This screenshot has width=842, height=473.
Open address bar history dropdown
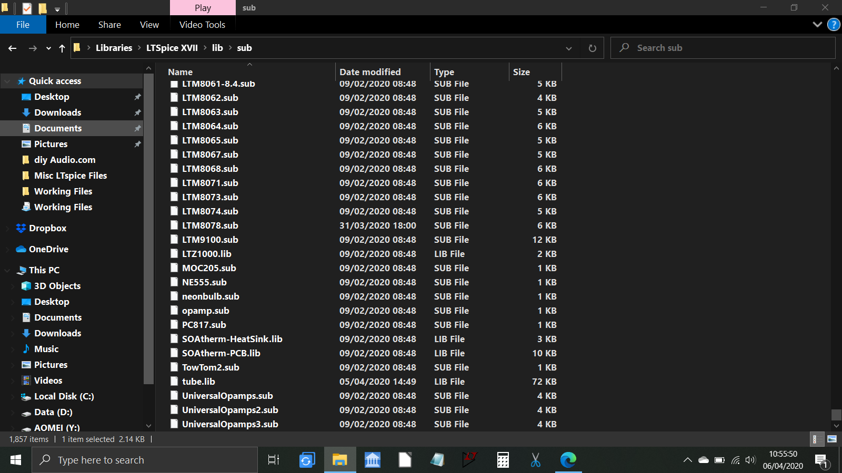pos(569,48)
